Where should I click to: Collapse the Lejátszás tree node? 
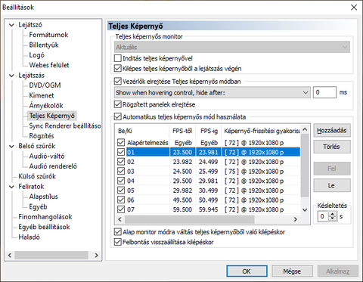tap(11, 76)
